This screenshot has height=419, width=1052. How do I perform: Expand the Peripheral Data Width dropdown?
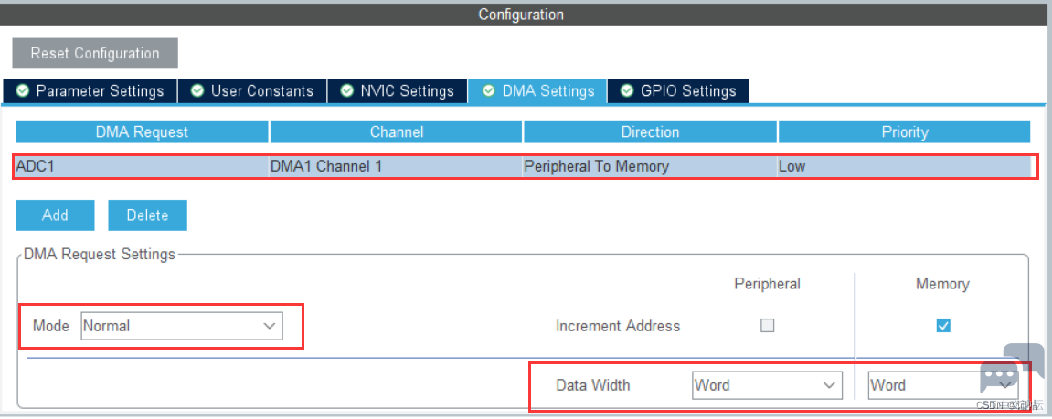tap(766, 385)
